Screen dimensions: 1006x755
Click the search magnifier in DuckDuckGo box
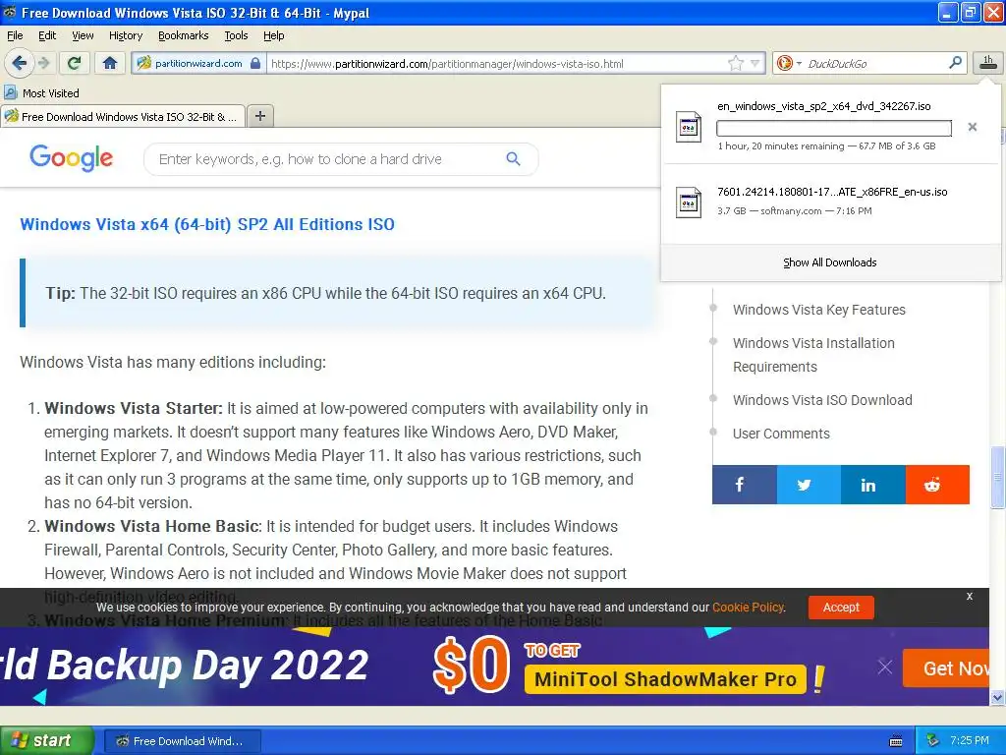955,62
